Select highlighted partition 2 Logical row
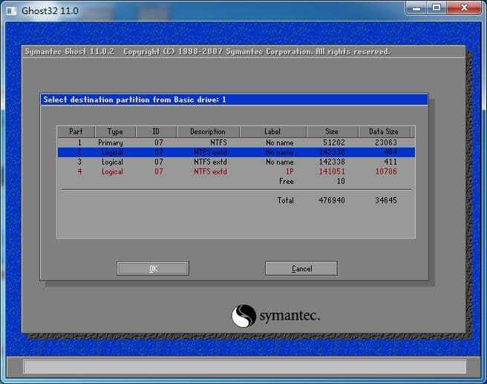Viewport: 487px width, 384px height. (235, 152)
